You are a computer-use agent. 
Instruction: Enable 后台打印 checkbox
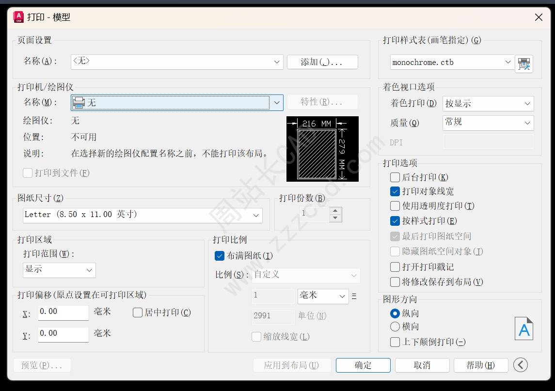[395, 177]
